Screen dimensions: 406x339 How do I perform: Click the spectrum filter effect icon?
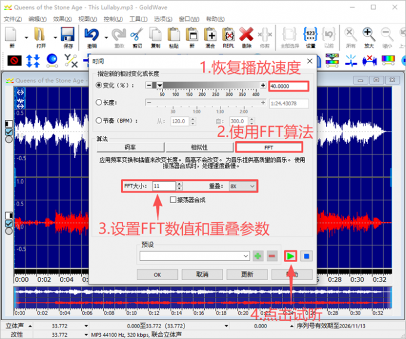(332, 61)
